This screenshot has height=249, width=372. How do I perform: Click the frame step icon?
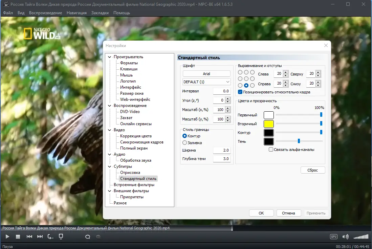(x=50, y=237)
